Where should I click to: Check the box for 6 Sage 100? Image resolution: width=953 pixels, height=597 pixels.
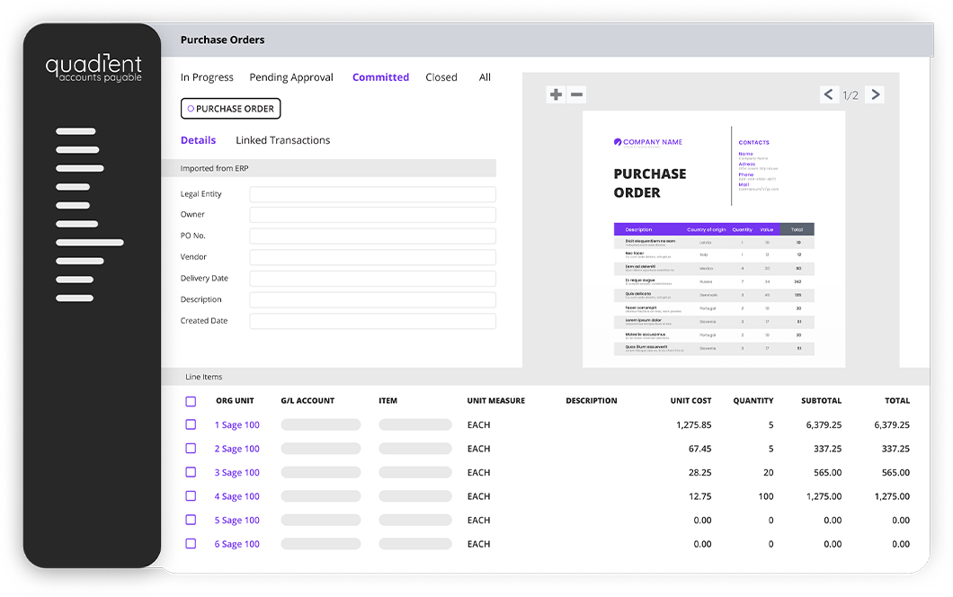(191, 543)
